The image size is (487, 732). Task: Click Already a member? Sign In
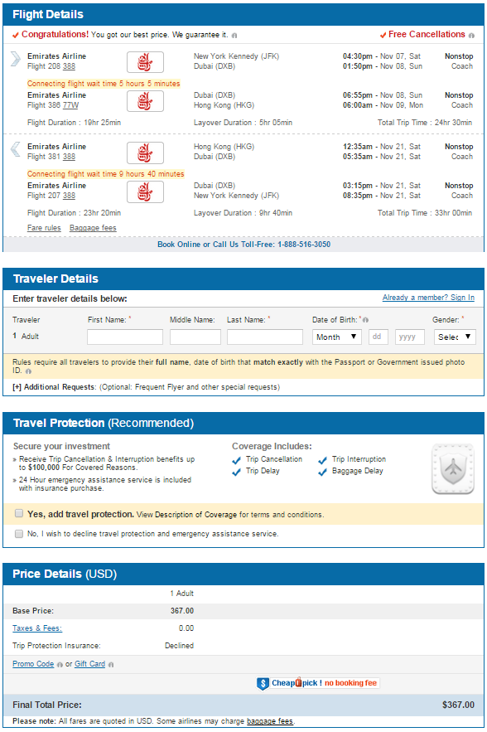coord(428,298)
